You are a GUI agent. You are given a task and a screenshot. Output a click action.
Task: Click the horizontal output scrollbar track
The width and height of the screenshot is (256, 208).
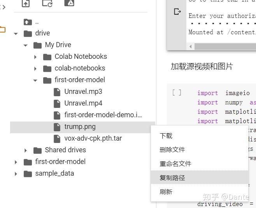coord(225,47)
